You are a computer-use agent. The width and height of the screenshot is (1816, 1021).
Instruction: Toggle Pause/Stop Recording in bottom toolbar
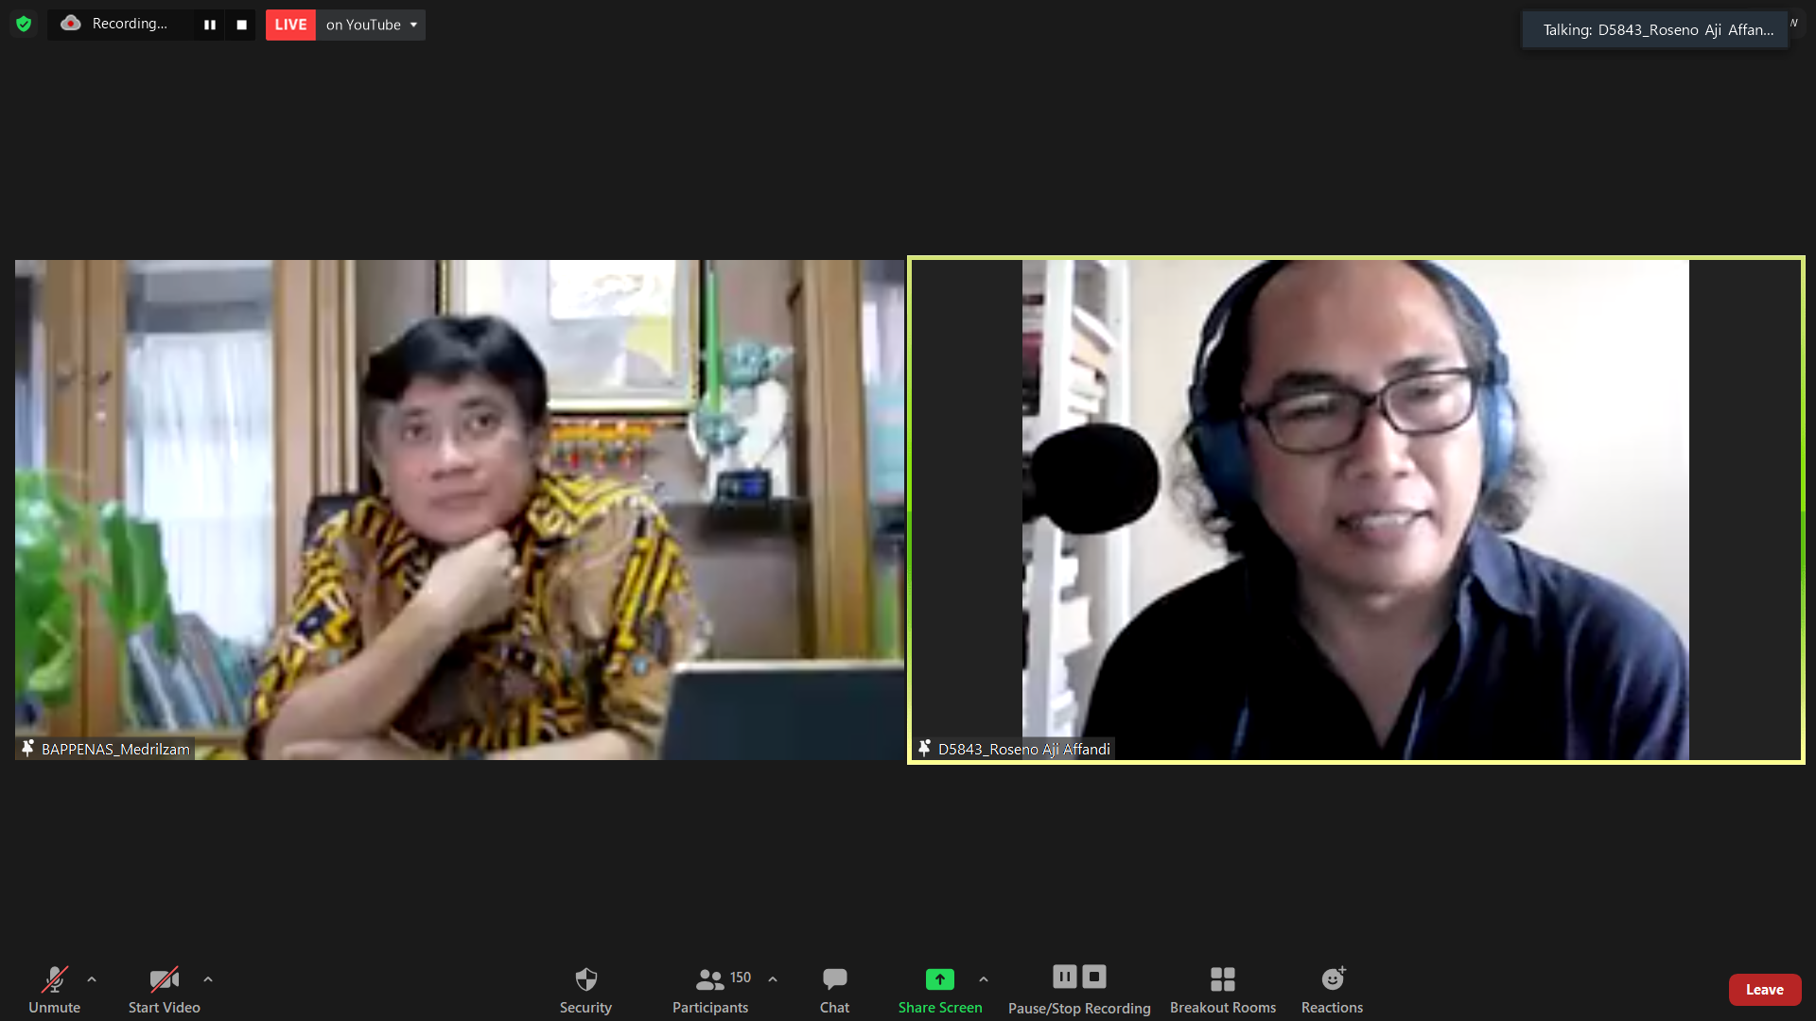[x=1079, y=989]
